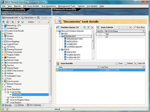Switch to the Settings tab
This screenshot has height=112, width=150.
pyautogui.click(x=19, y=105)
